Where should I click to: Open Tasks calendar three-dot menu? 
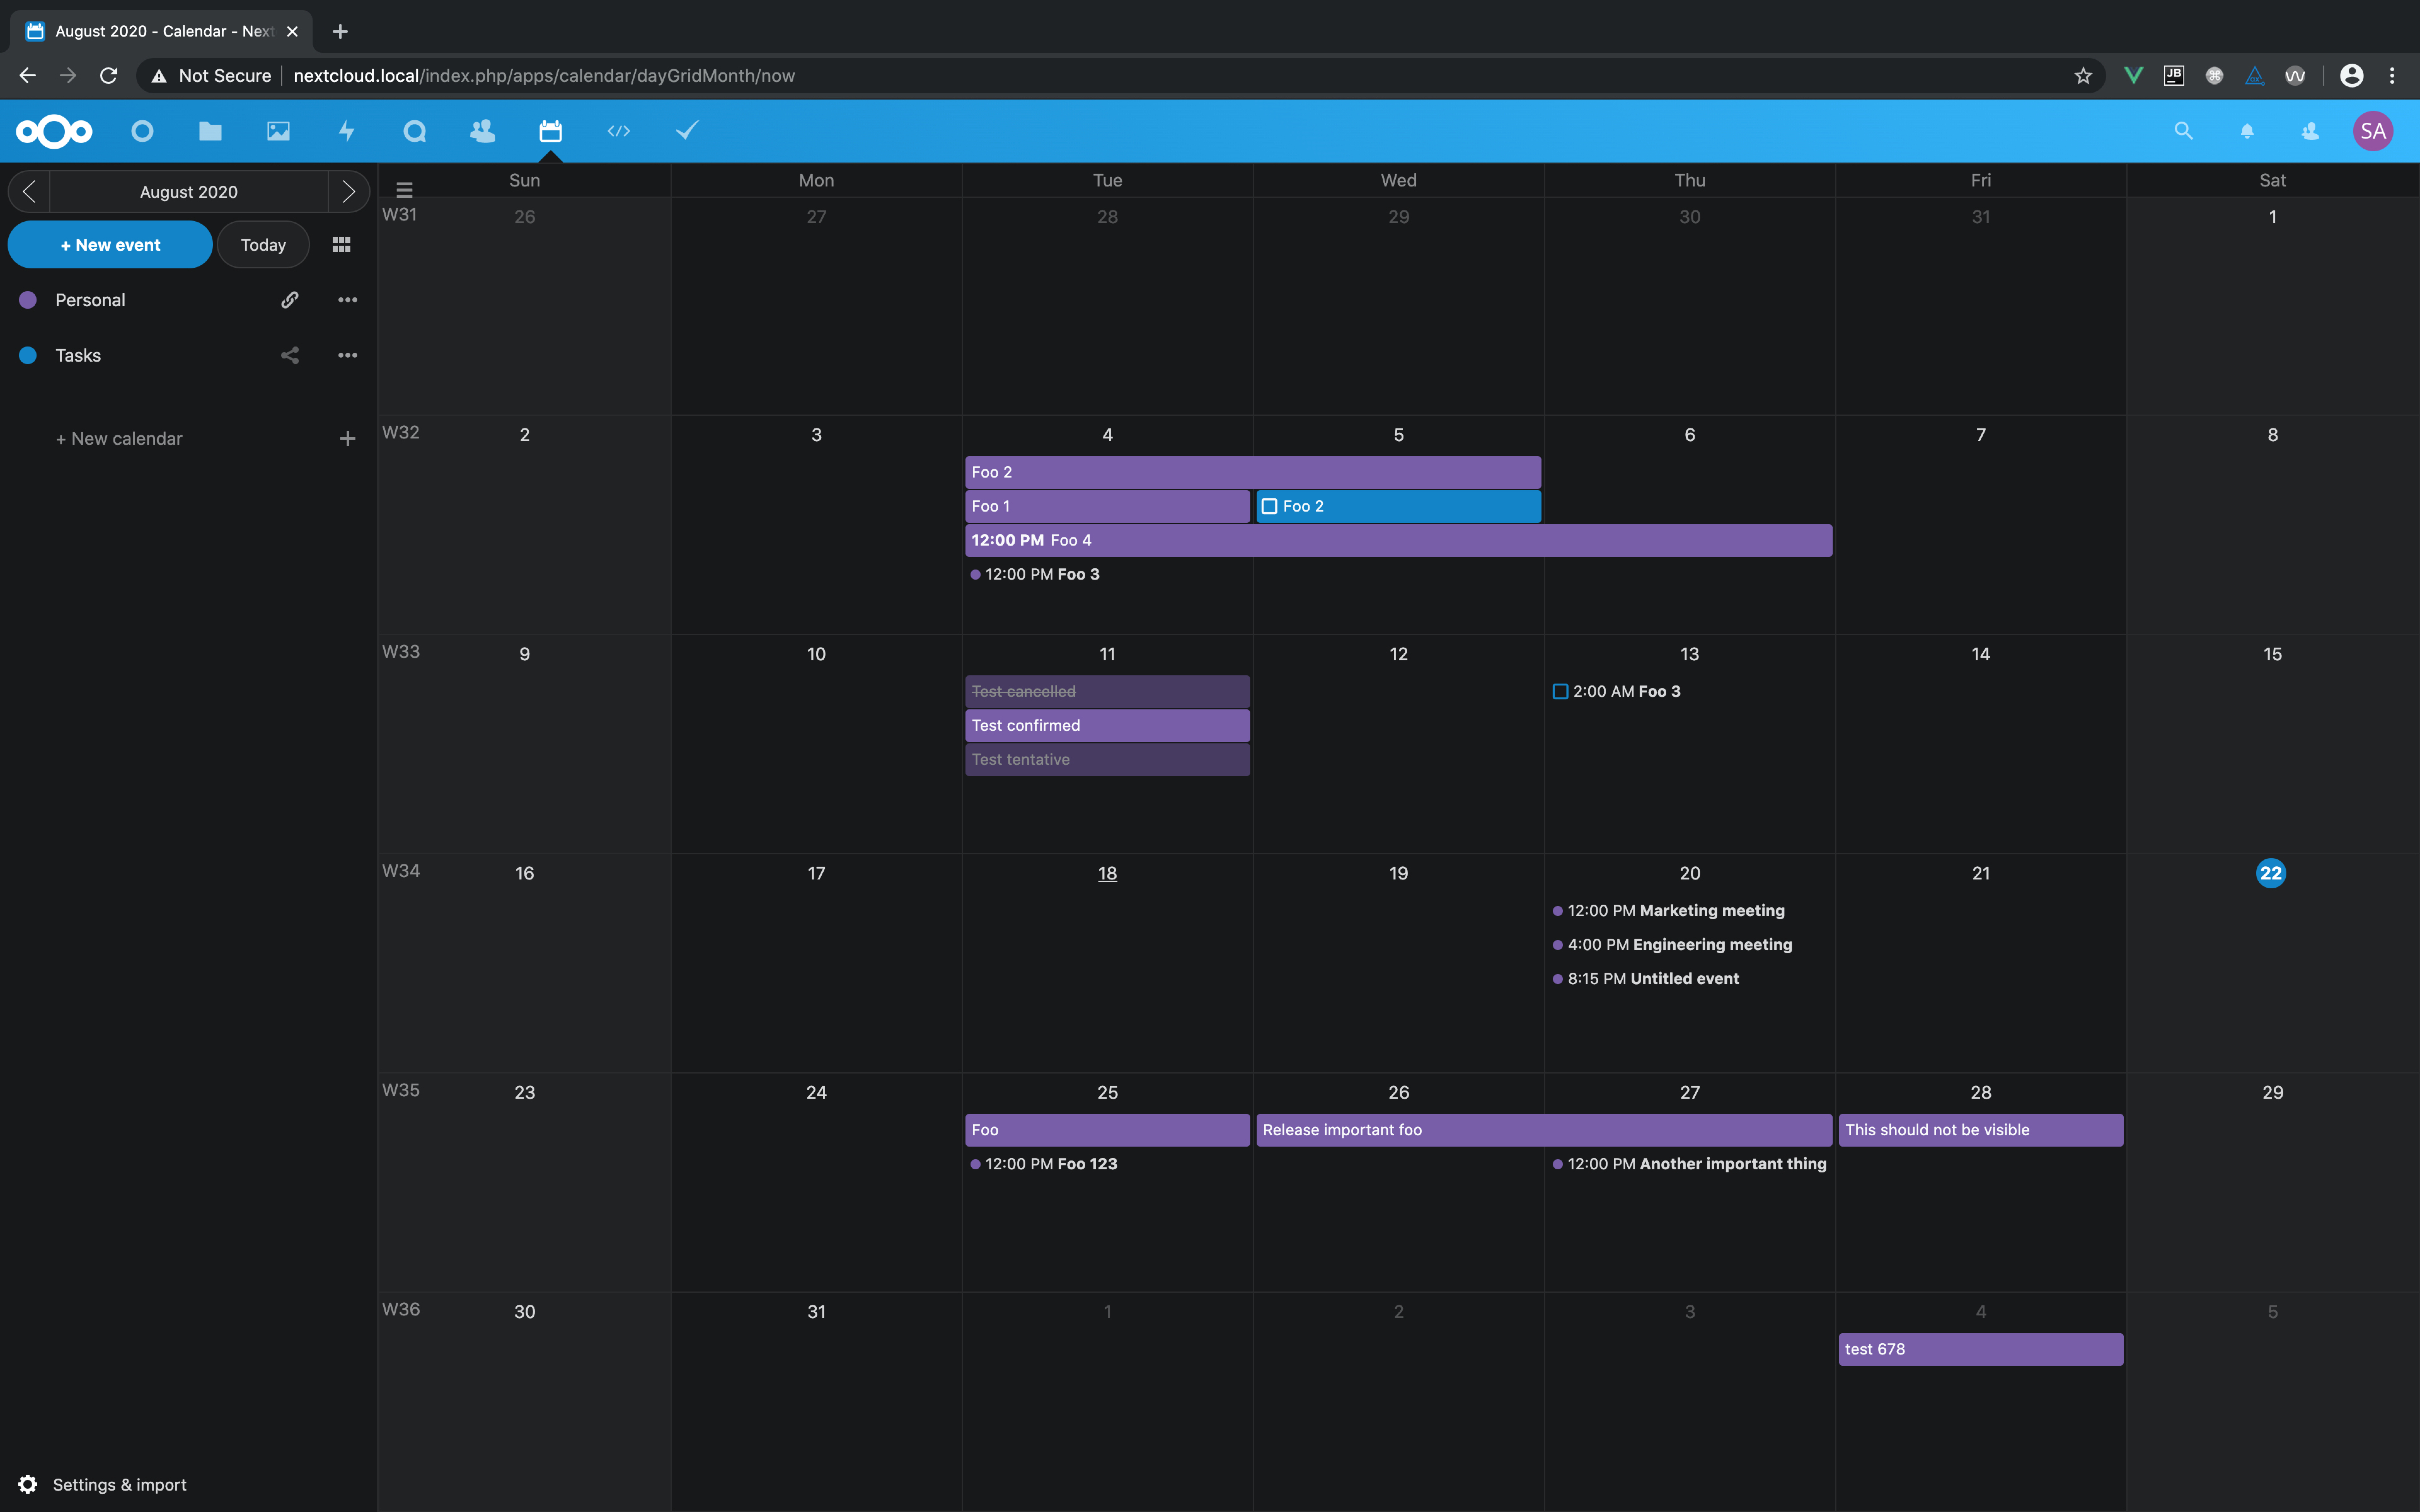(347, 355)
